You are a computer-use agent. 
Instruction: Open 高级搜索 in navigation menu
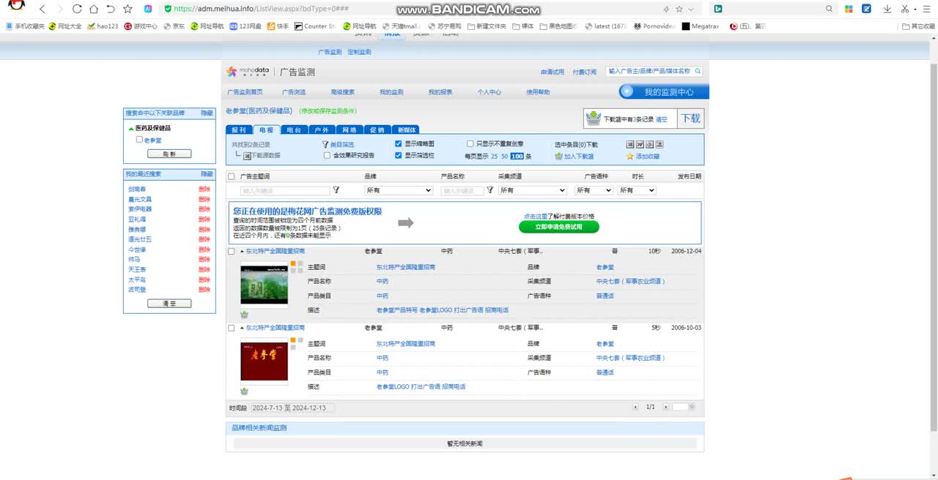342,92
